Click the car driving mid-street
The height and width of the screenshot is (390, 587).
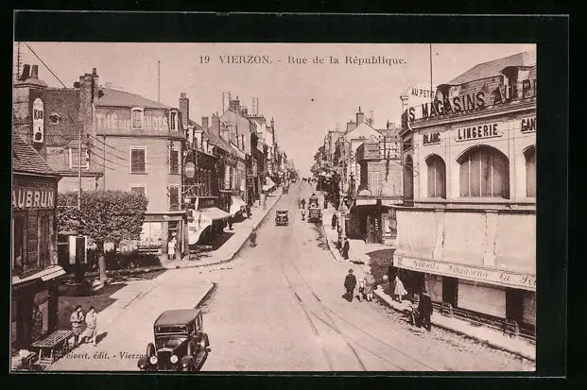[282, 217]
